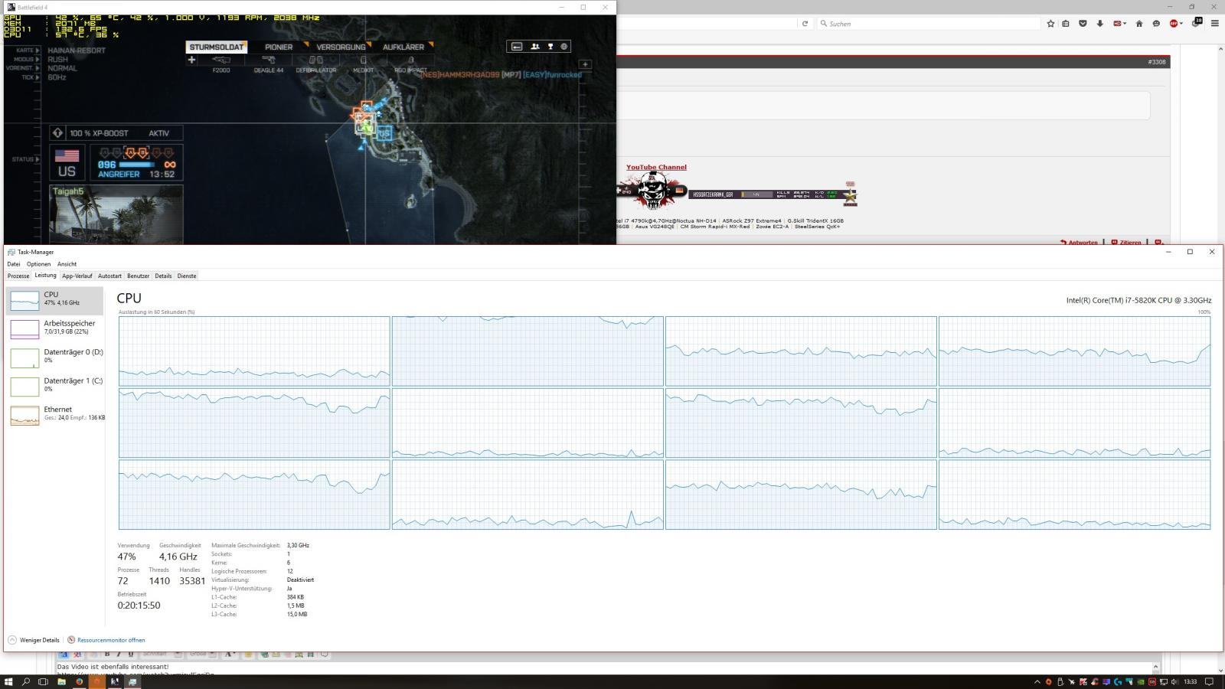Open the volume control in system tray
Image resolution: width=1225 pixels, height=689 pixels.
pyautogui.click(x=1175, y=681)
